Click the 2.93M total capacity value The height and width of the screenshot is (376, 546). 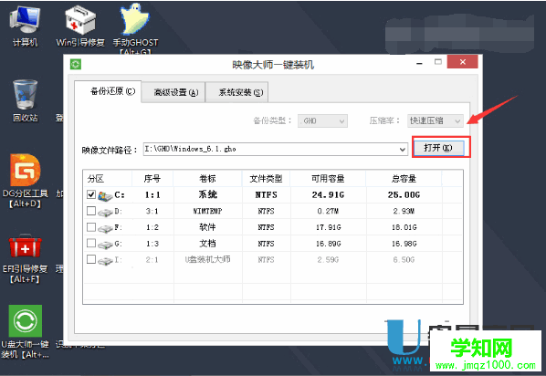(404, 212)
